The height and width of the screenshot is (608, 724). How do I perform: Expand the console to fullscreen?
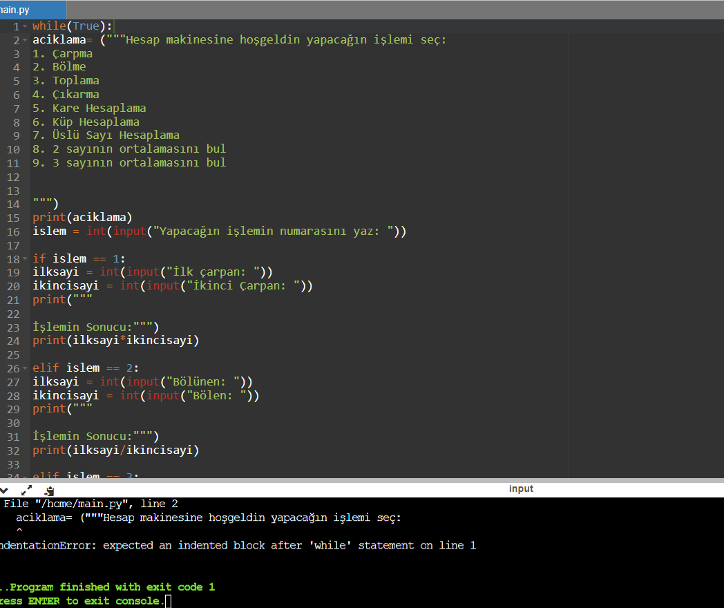click(27, 491)
